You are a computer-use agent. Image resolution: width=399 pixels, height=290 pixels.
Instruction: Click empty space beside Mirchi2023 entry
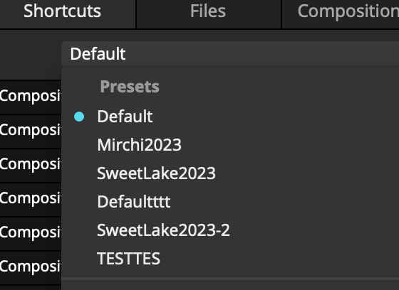point(290,145)
